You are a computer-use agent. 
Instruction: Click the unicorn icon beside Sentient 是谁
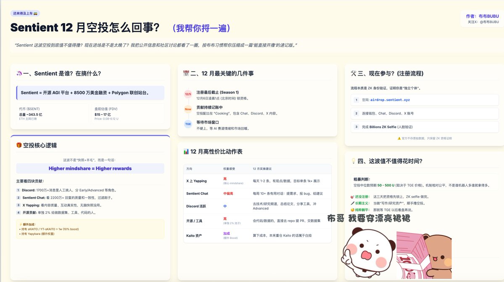(x=19, y=73)
